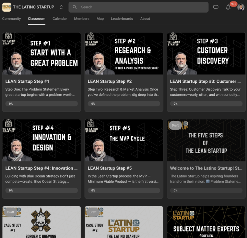Image resolution: width=247 pixels, height=238 pixels.
Task: Click Draft badge on Case Study #1
Action: (x=11, y=212)
